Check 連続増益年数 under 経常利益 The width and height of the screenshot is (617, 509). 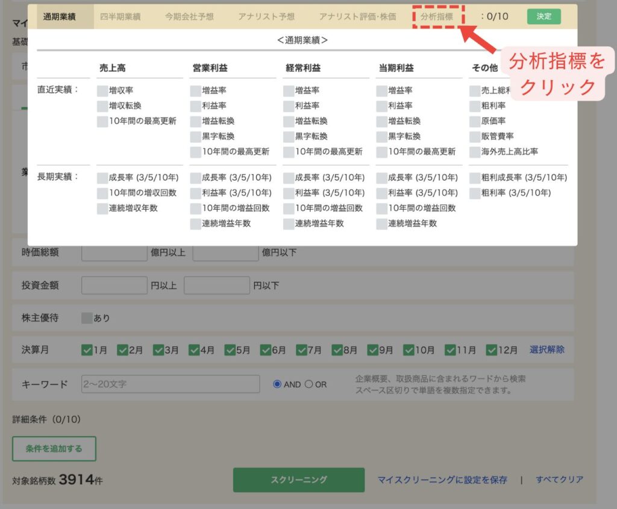(x=289, y=224)
